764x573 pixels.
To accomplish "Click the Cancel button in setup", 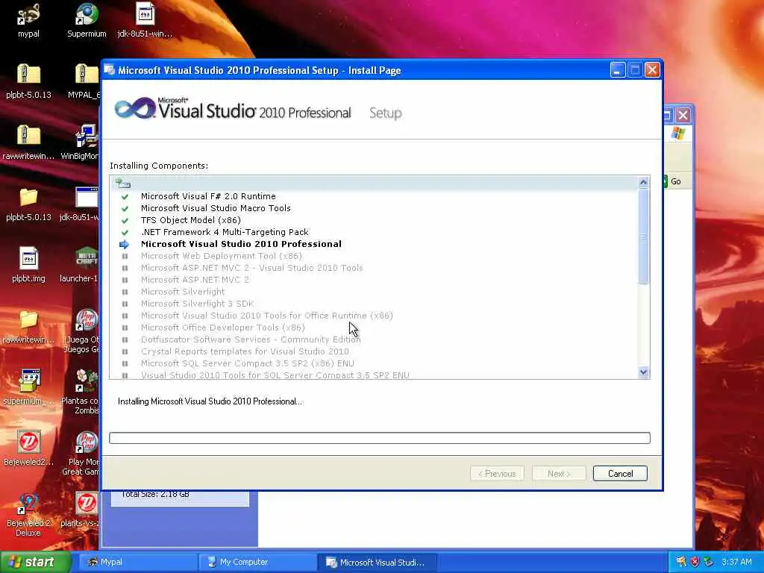I will tap(620, 474).
